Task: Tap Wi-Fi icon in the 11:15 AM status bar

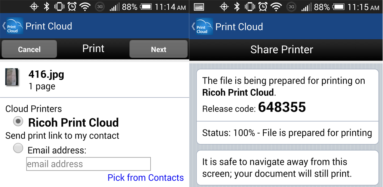Action: (276, 7)
